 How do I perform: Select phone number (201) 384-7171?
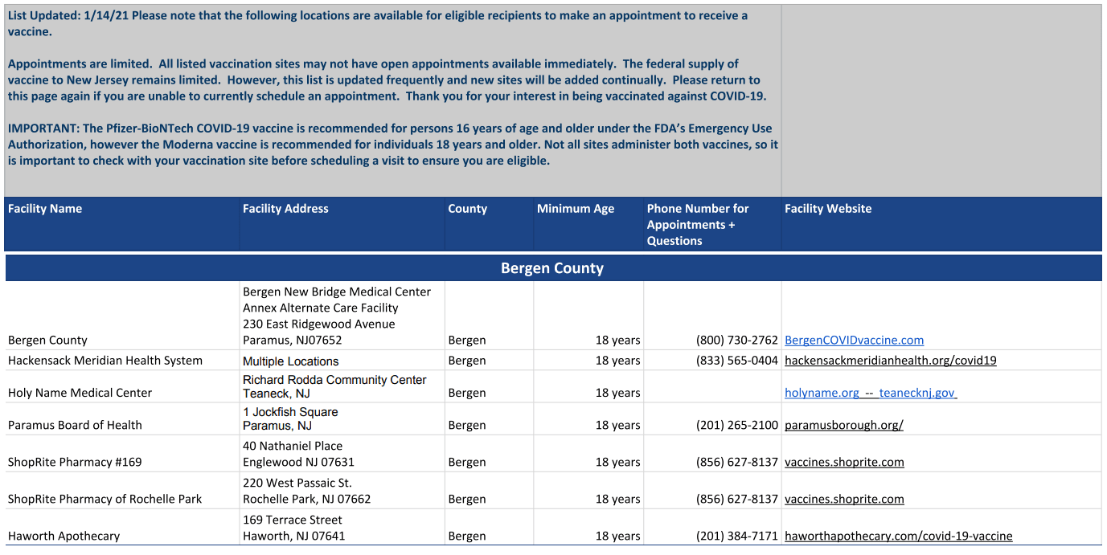pyautogui.click(x=736, y=536)
